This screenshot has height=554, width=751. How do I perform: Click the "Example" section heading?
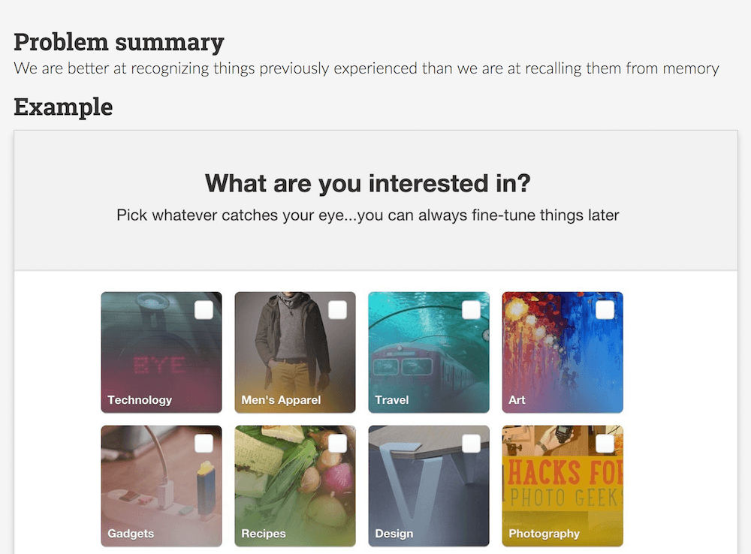click(63, 107)
